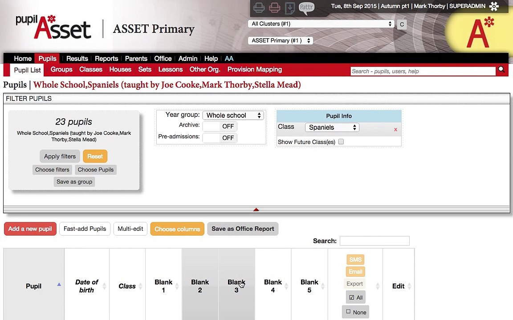Focus the table Search input box
This screenshot has height=320, width=513.
[x=375, y=241]
